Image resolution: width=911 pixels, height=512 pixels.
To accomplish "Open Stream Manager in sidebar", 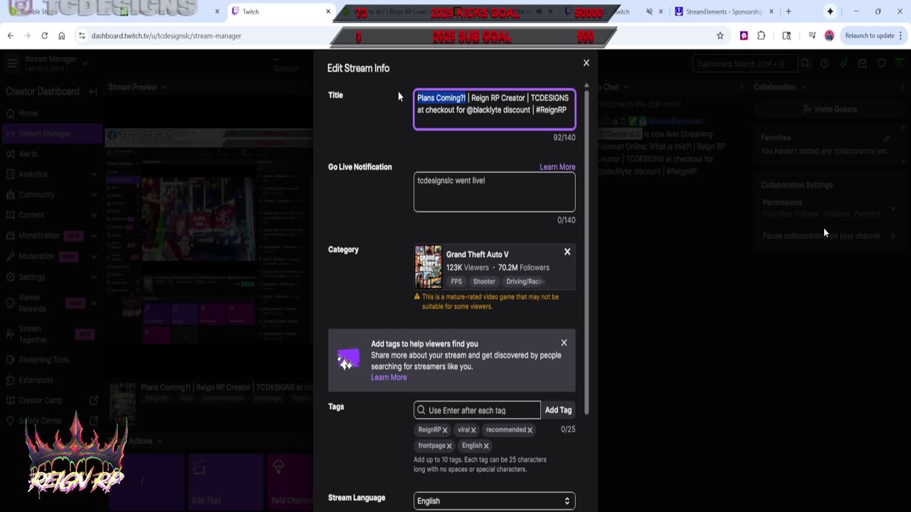I will tap(51, 134).
